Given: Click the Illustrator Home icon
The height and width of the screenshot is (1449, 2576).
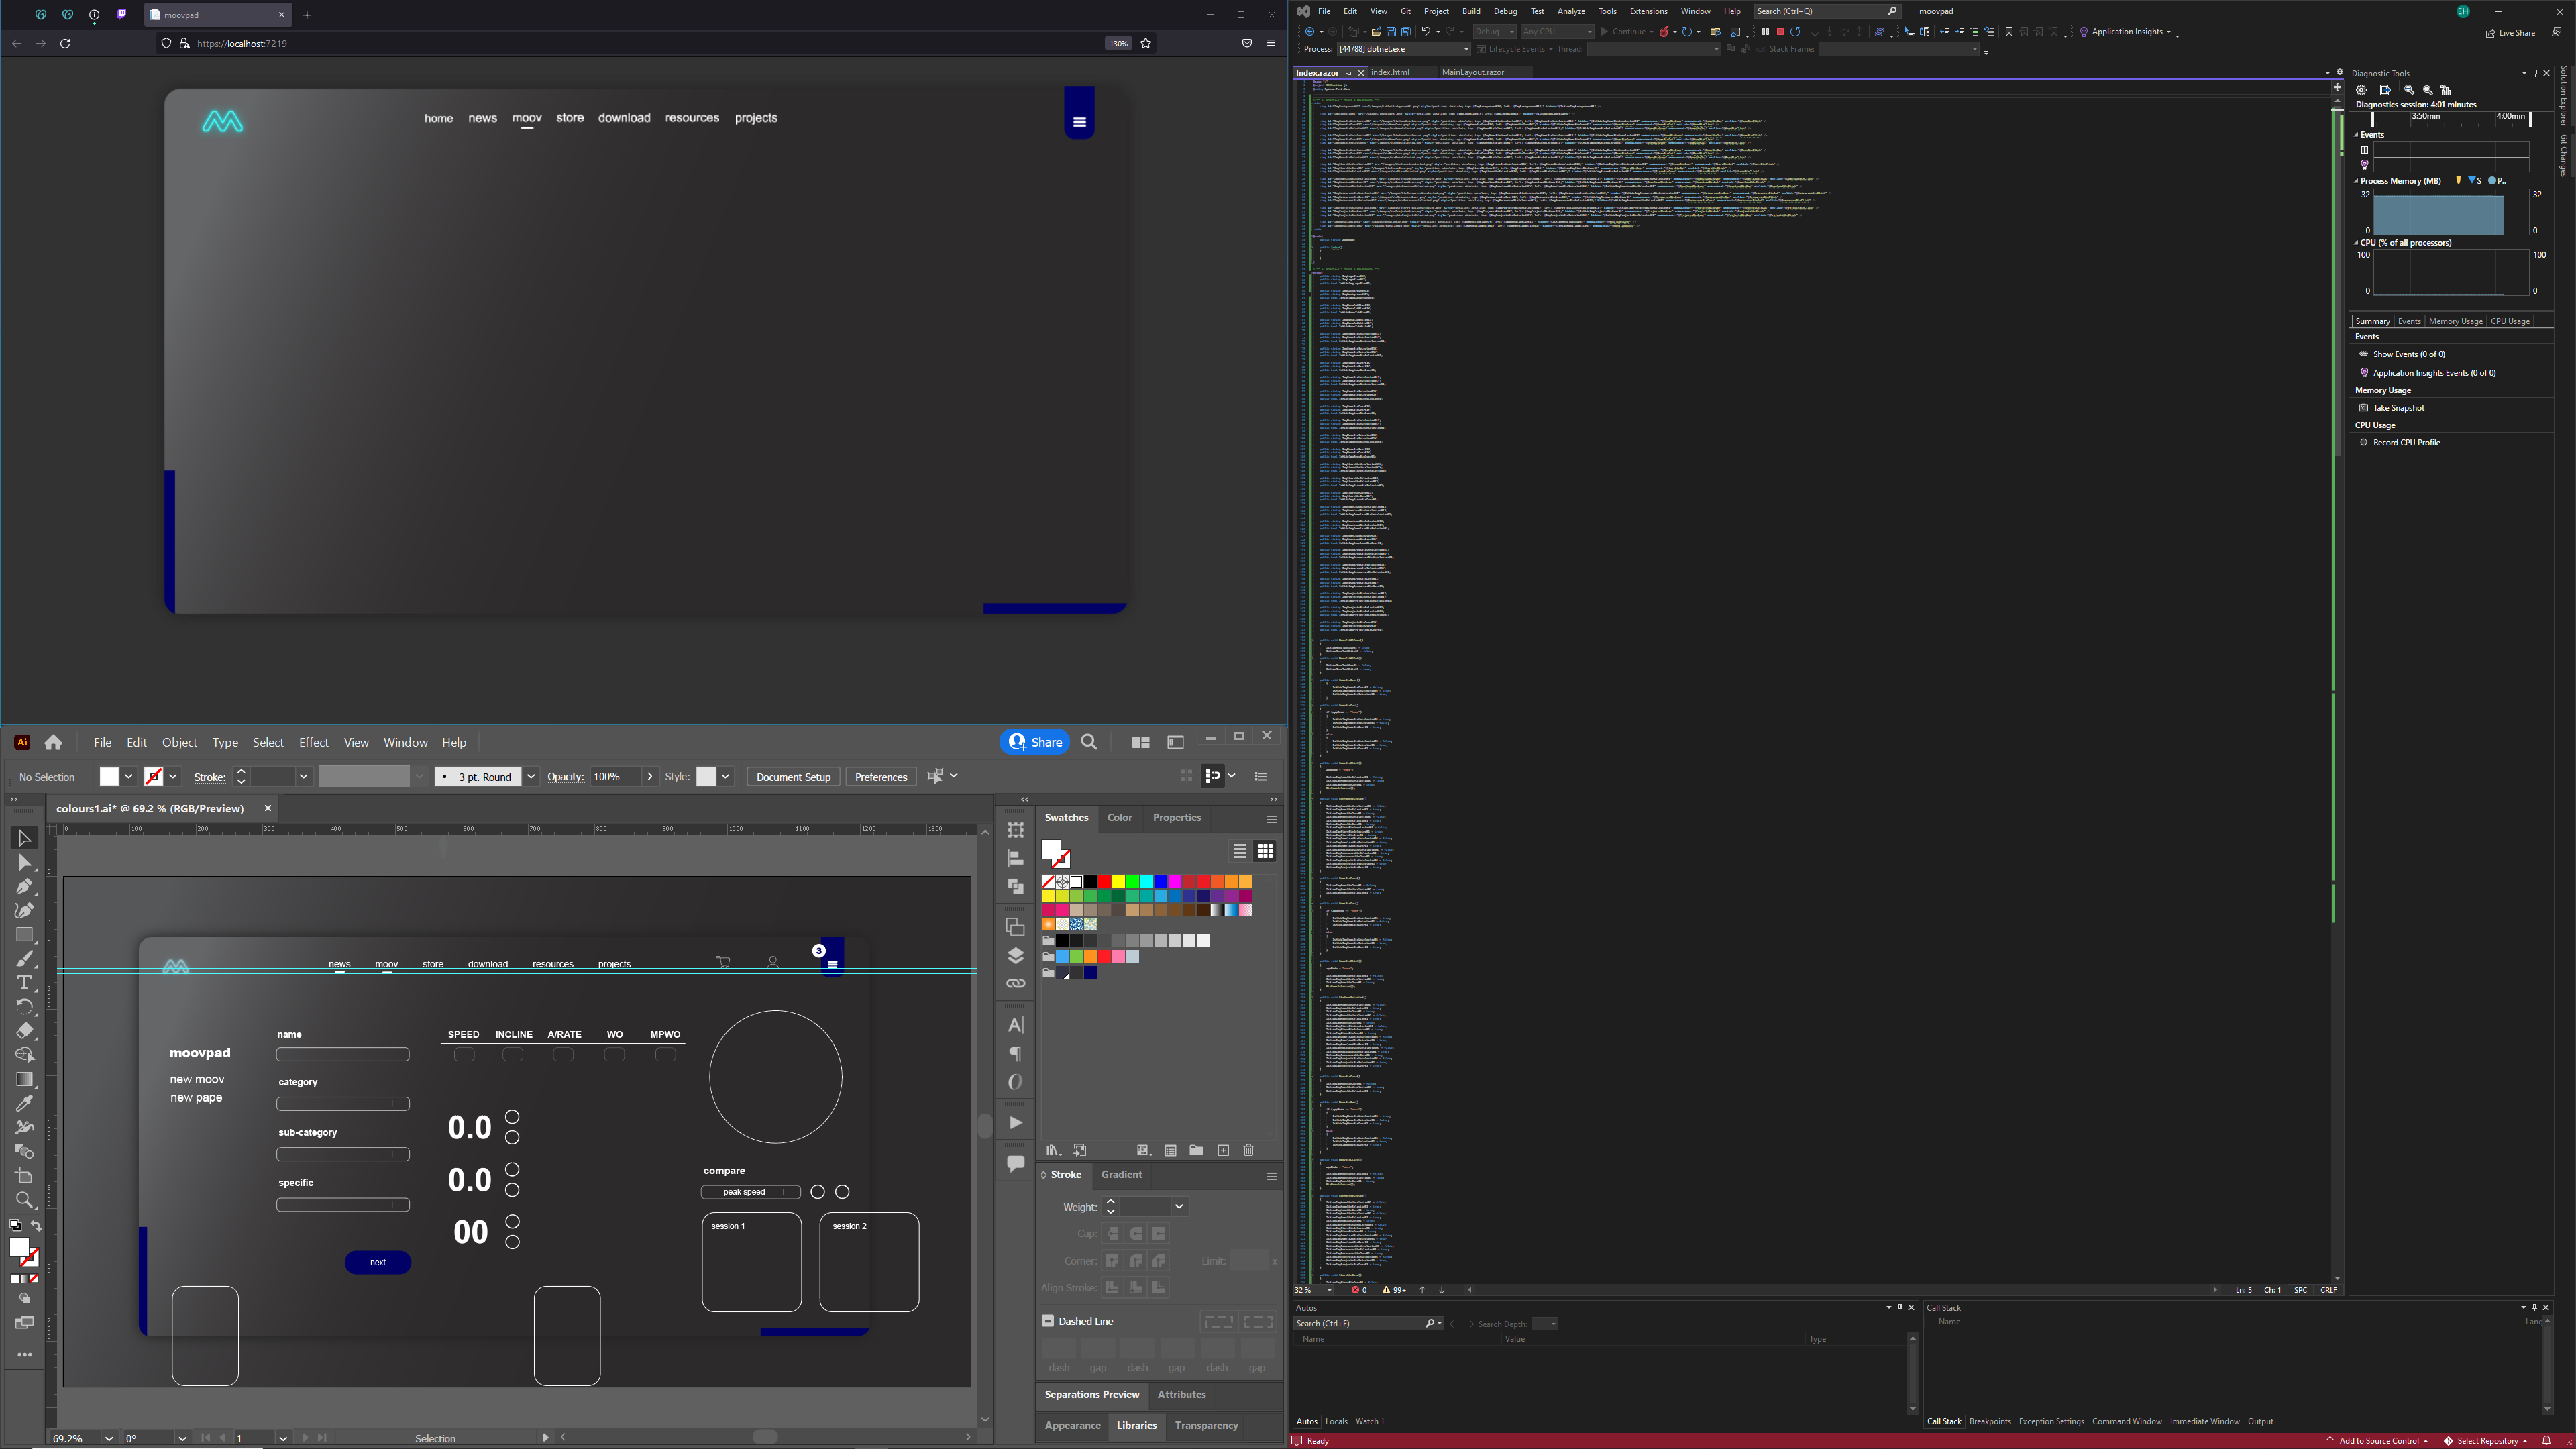Looking at the screenshot, I should 53,742.
